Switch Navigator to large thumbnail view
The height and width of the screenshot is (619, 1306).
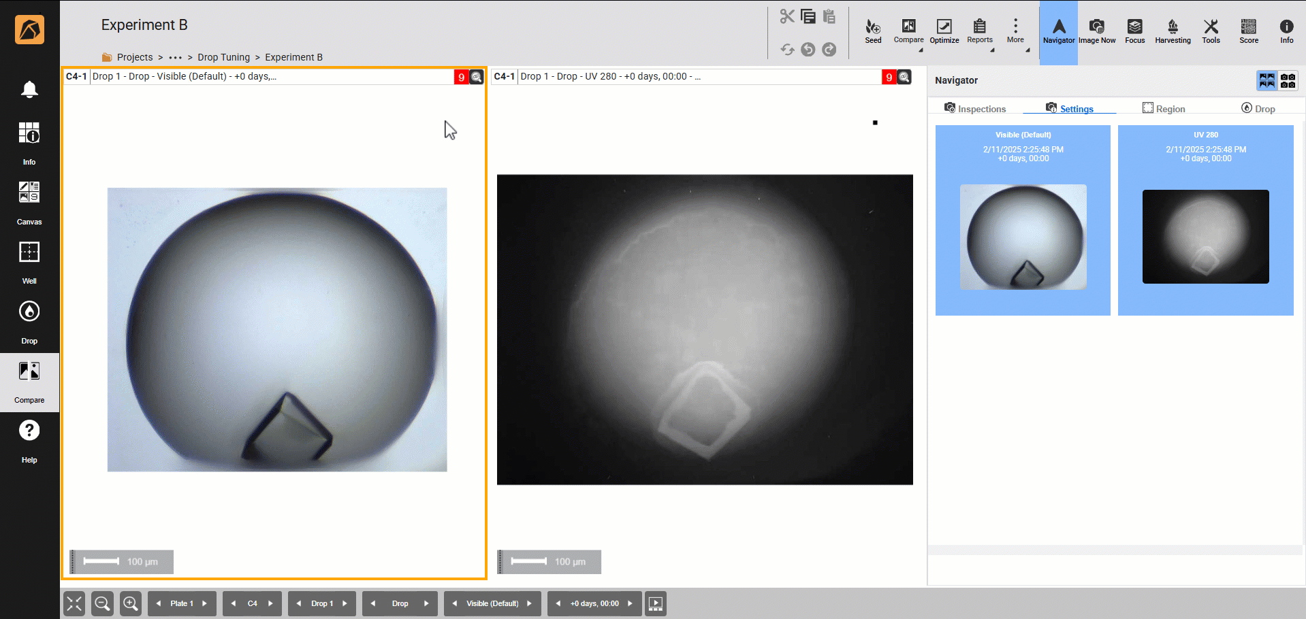pos(1267,81)
